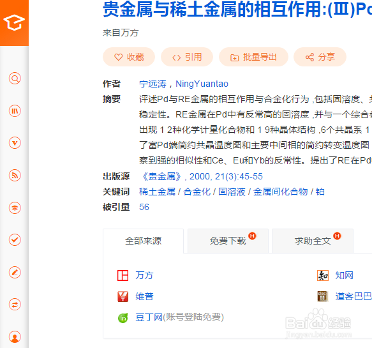Open the search icon in the sidebar
372x348 pixels.
pos(15,79)
